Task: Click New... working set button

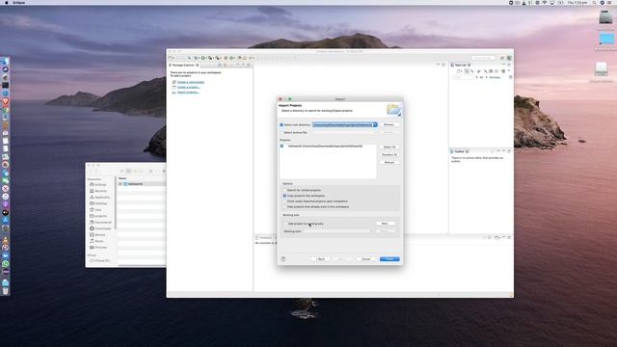Action: point(386,224)
